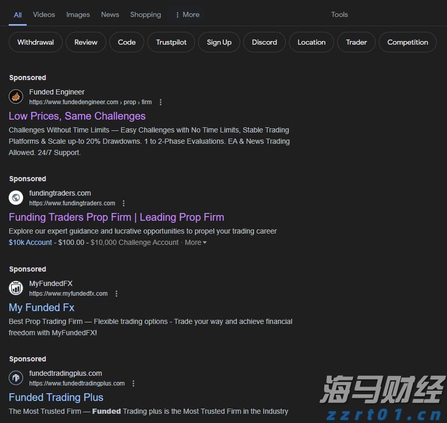Open the three-dot menu beside Funded Engineer URL
Image resolution: width=447 pixels, height=423 pixels.
pyautogui.click(x=161, y=102)
